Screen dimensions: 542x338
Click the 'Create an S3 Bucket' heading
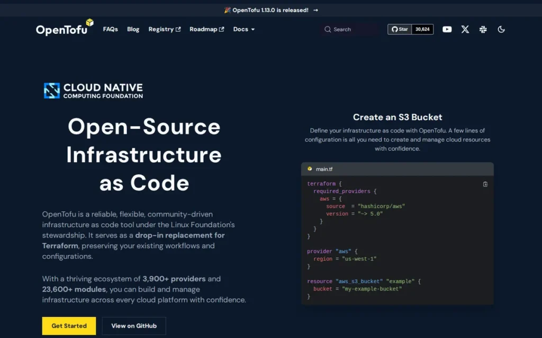[x=398, y=117]
